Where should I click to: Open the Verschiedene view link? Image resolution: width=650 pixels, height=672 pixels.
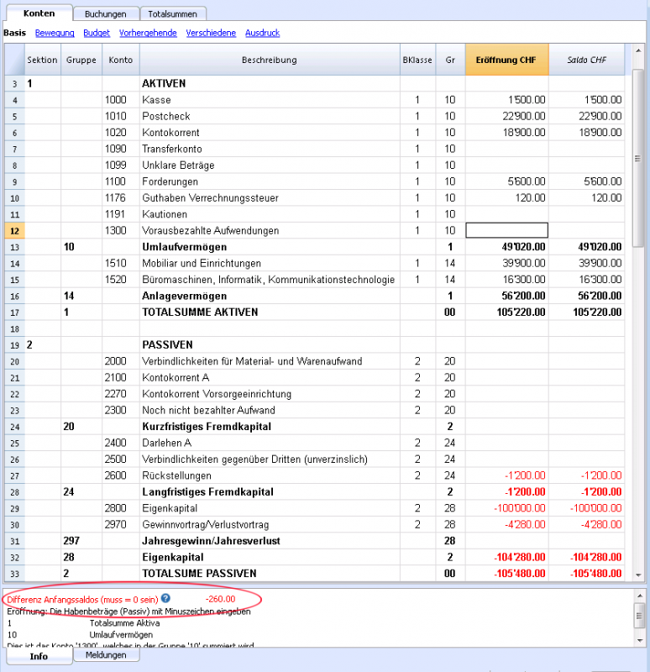click(x=211, y=33)
